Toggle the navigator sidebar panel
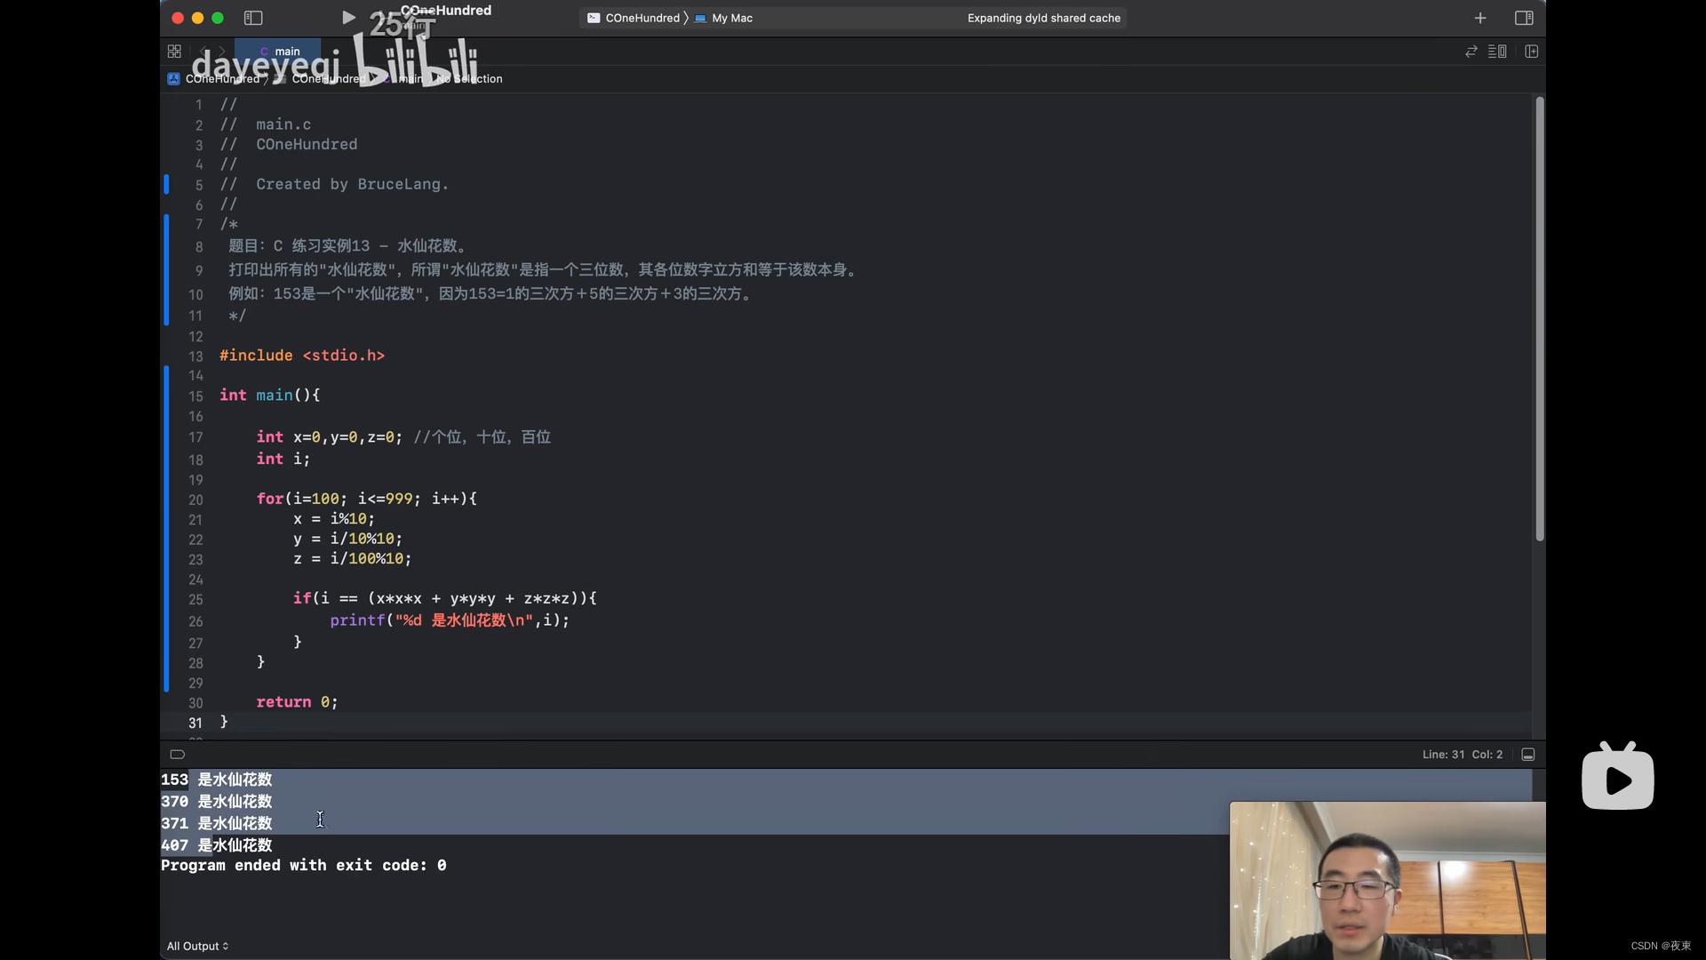 [253, 18]
